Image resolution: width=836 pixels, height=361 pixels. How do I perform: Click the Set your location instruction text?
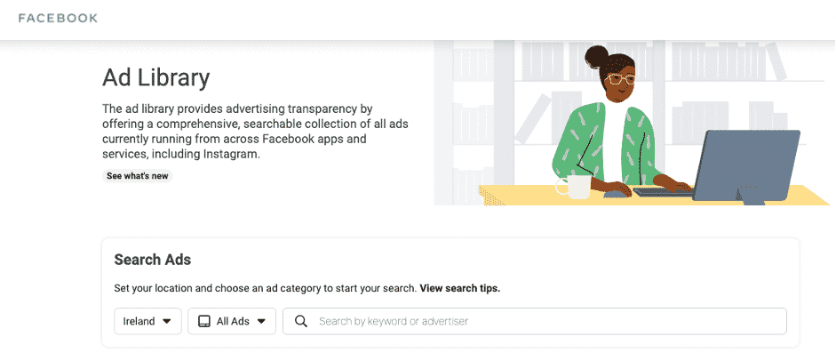coord(265,288)
